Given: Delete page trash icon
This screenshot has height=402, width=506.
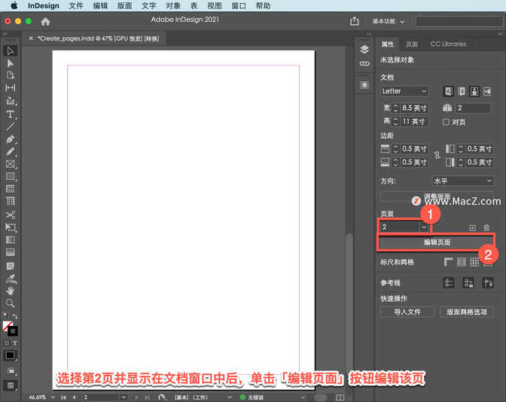Looking at the screenshot, I should coord(486,228).
